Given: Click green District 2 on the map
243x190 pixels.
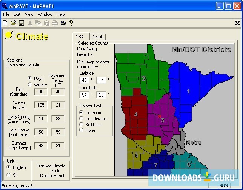Looking at the screenshot, I should tap(143, 78).
